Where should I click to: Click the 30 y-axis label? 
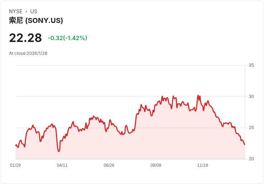point(251,96)
